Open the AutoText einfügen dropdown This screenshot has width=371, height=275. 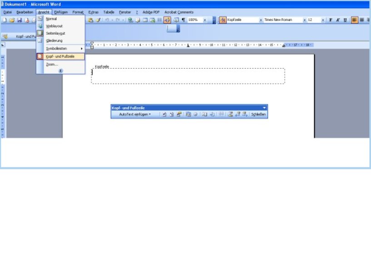pos(135,115)
